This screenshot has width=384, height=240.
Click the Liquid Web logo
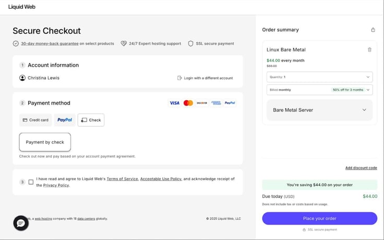[22, 7]
